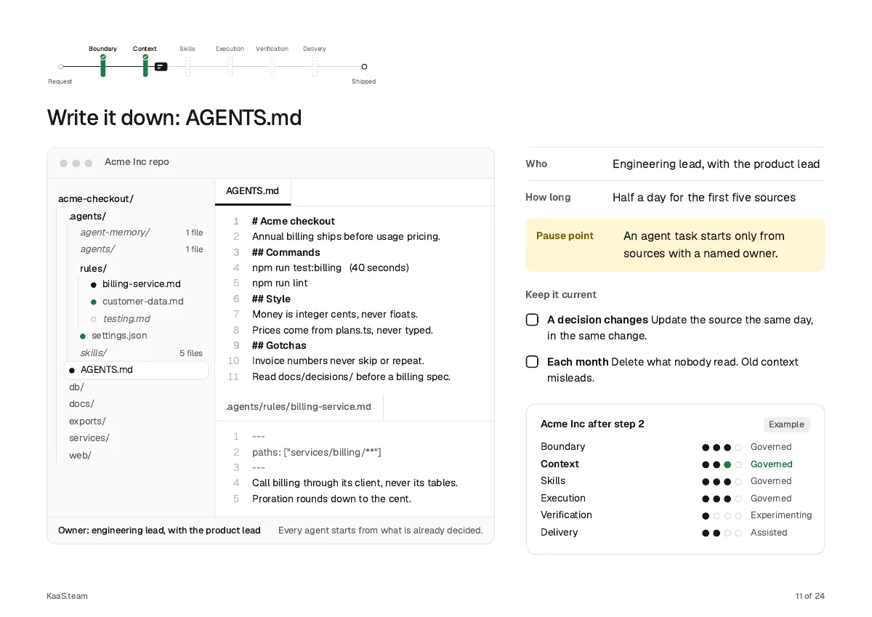Select the Skills step marker
Image resolution: width=872 pixels, height=617 pixels.
pyautogui.click(x=187, y=67)
